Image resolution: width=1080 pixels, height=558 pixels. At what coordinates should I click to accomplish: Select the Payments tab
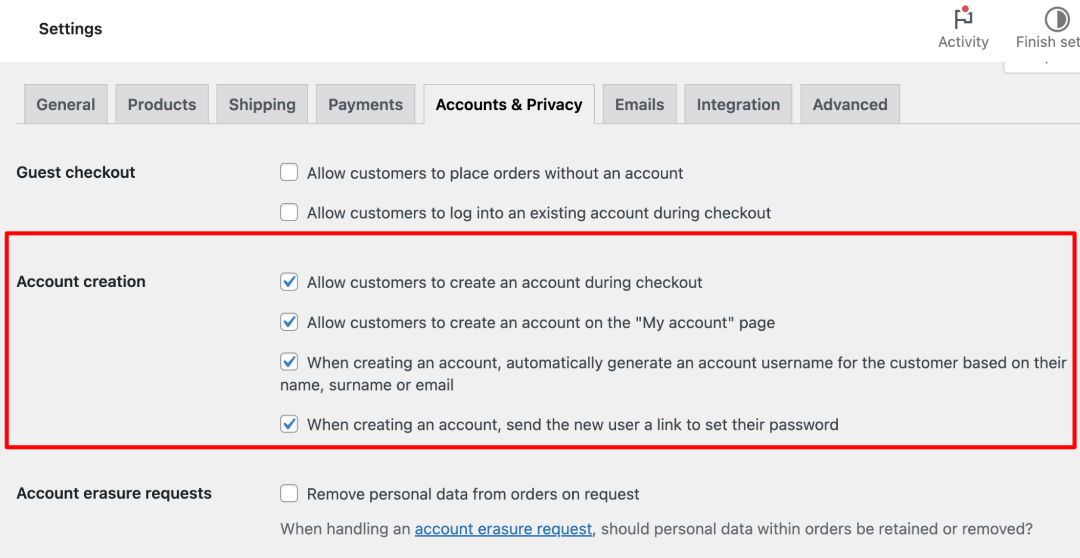click(x=366, y=104)
